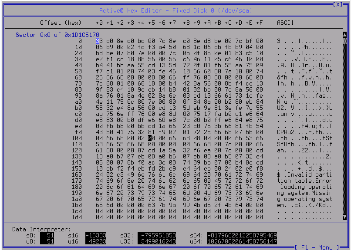Image resolution: width=351 pixels, height=250 pixels.
Task: Click offset label a0
Action: click(x=78, y=102)
